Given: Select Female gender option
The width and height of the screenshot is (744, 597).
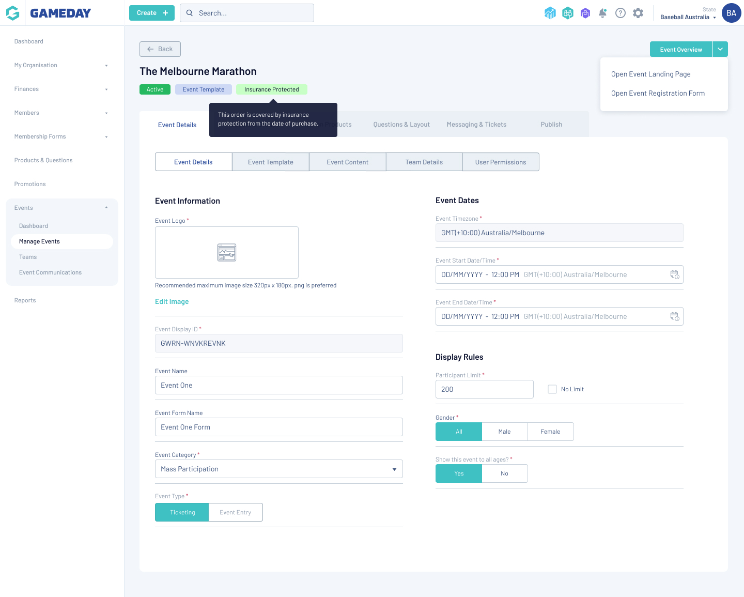Looking at the screenshot, I should click(x=550, y=432).
